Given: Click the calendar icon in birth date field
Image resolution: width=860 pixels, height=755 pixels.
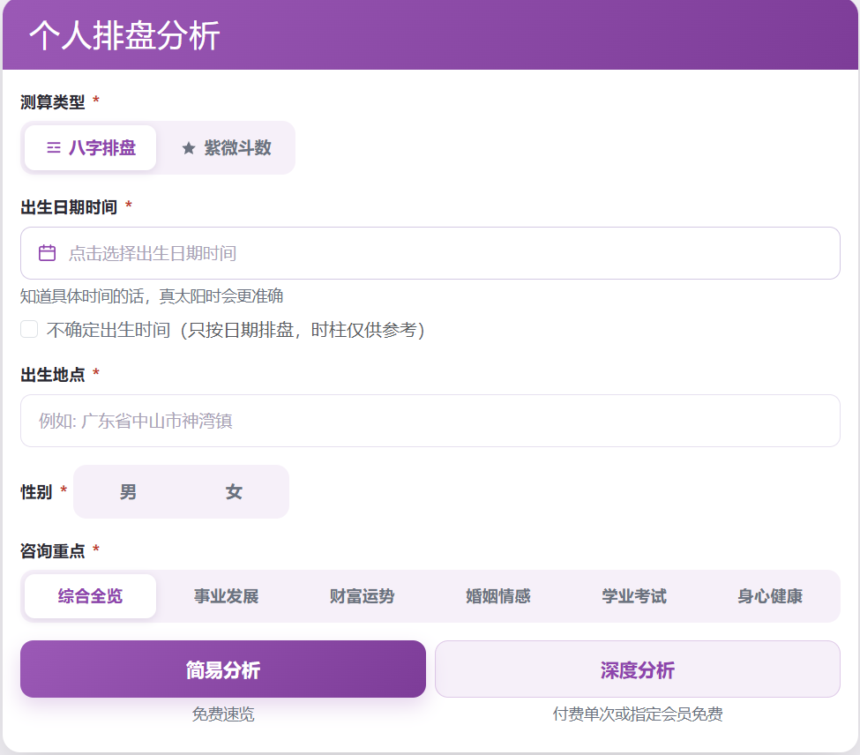Looking at the screenshot, I should [47, 253].
